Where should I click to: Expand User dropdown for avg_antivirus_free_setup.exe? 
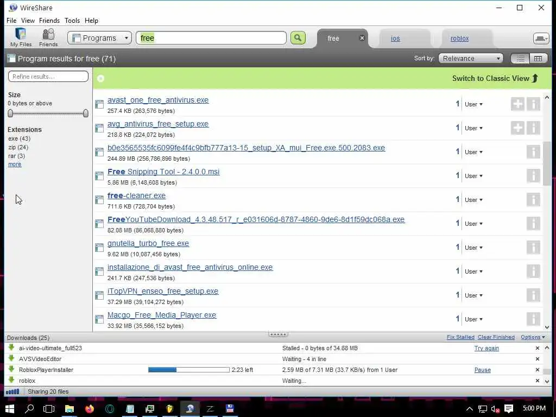[x=473, y=128]
